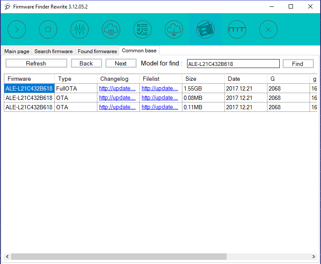321x264 pixels.
Task: Click the Changelog column header
Action: (x=118, y=79)
